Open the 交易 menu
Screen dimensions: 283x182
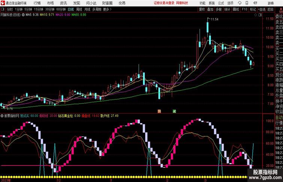click(x=122, y=3)
